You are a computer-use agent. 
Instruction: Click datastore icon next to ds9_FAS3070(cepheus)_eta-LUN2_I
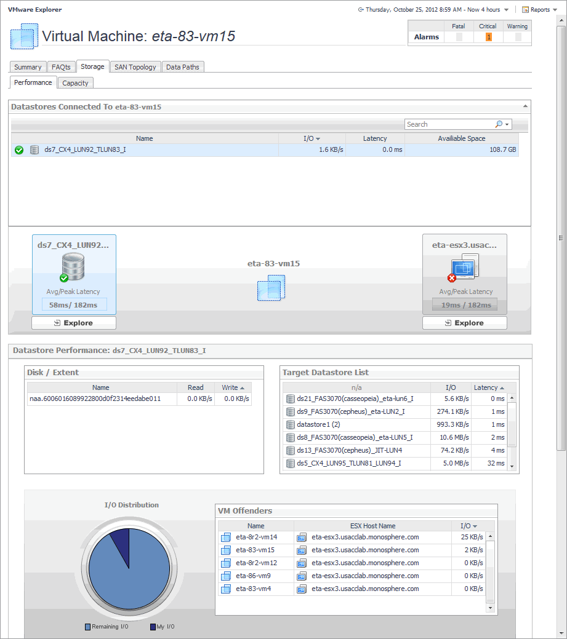291,411
